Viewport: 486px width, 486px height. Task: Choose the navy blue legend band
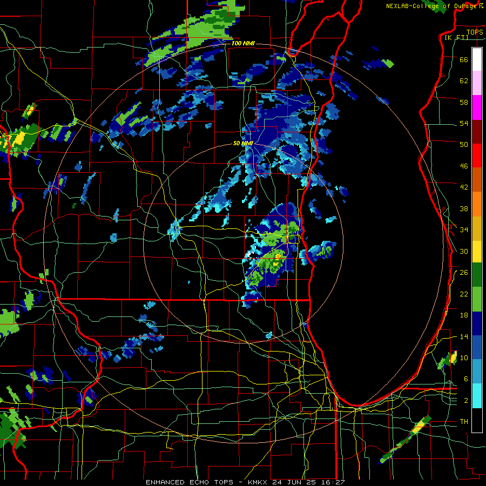(x=477, y=323)
